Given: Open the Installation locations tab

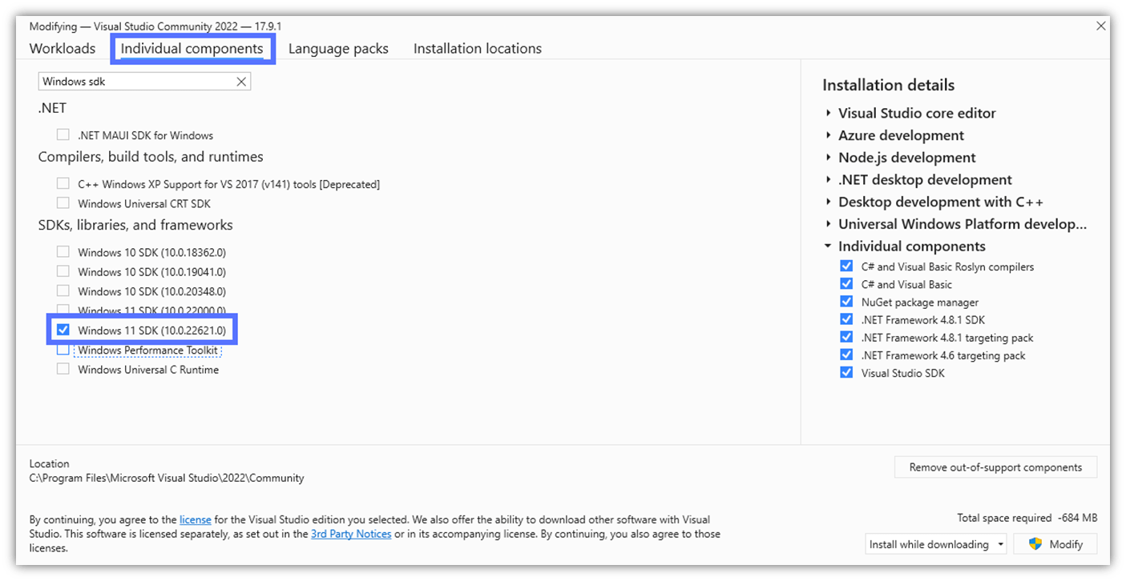Looking at the screenshot, I should [x=477, y=48].
